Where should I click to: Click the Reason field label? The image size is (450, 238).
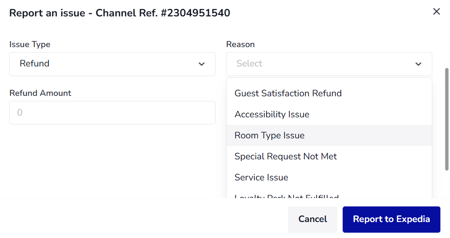pyautogui.click(x=240, y=44)
